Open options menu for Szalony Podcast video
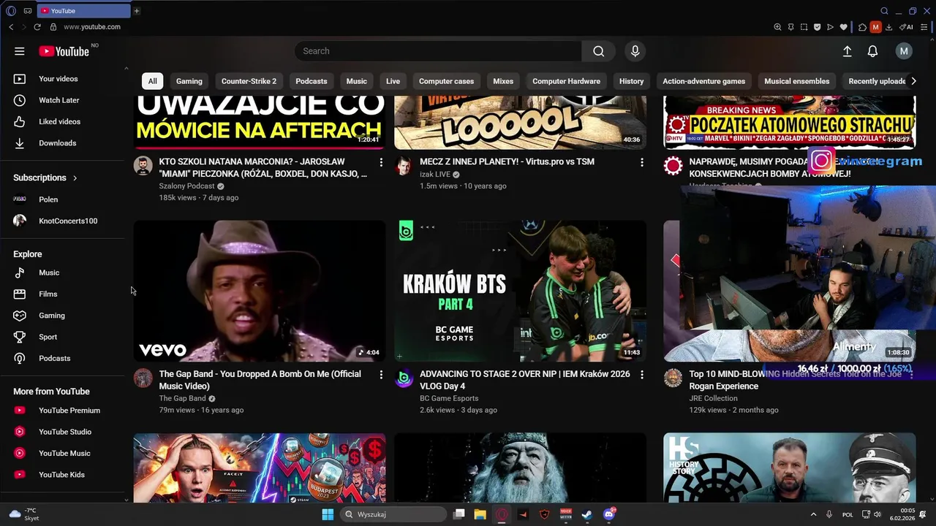 coord(381,161)
